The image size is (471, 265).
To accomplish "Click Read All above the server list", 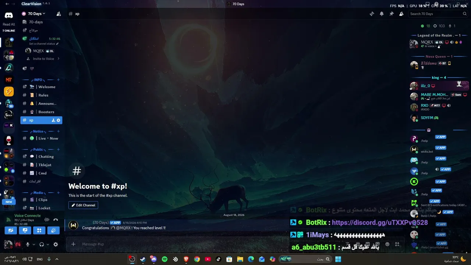I will [9, 25].
